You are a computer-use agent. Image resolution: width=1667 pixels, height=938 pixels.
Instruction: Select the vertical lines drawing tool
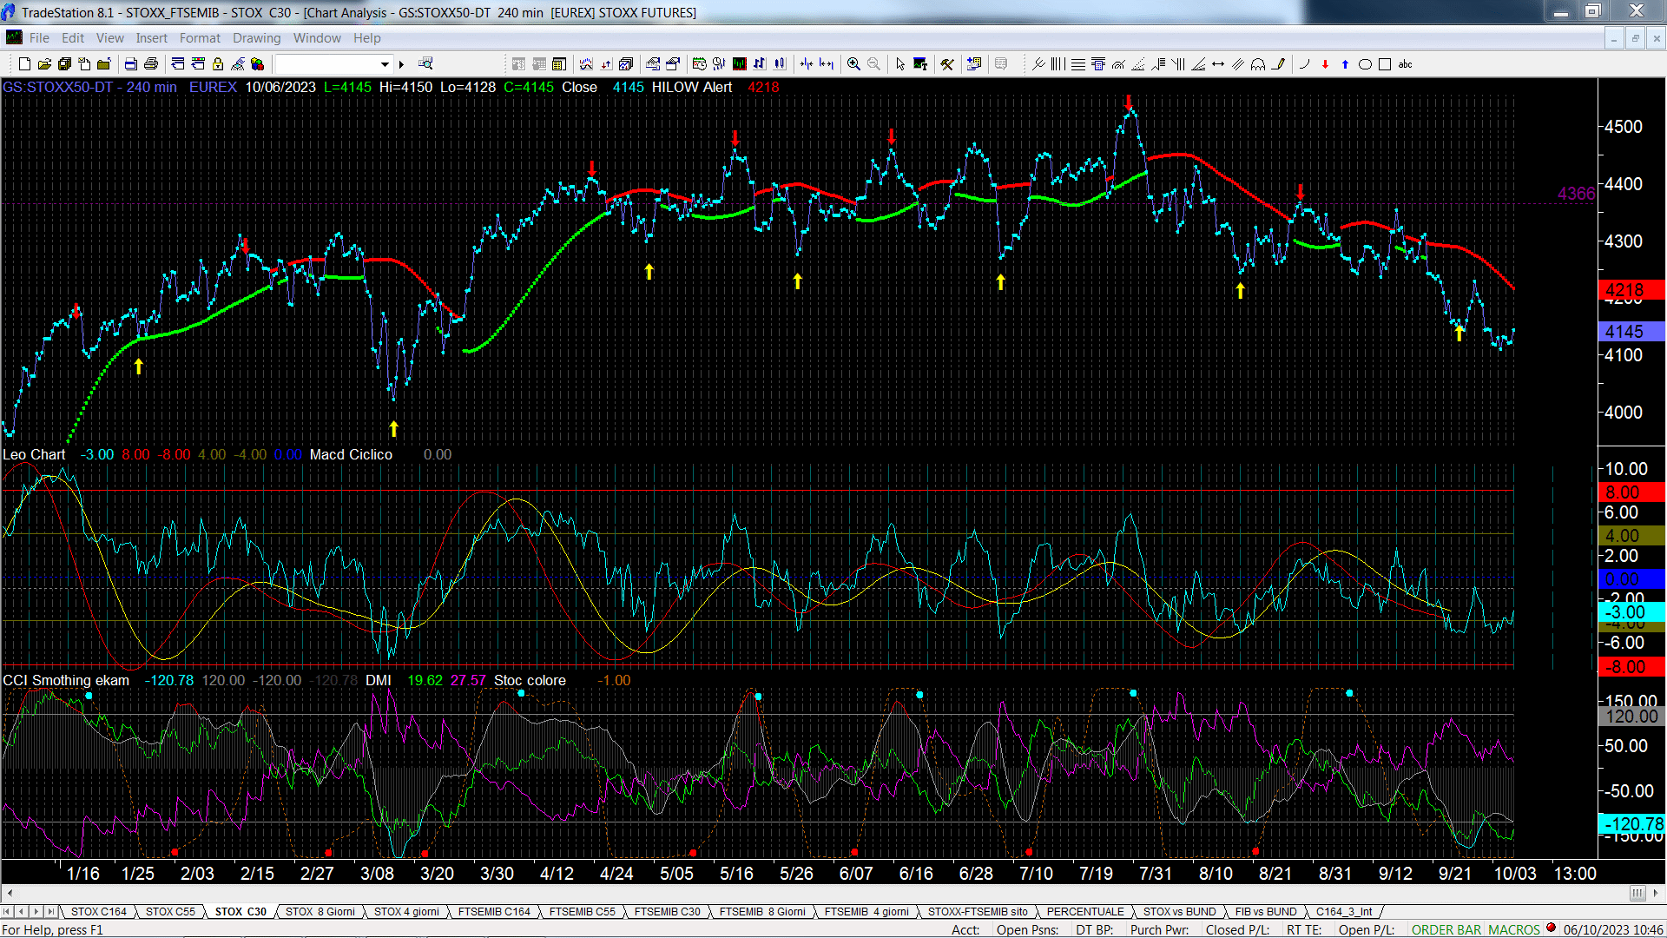tap(1058, 63)
